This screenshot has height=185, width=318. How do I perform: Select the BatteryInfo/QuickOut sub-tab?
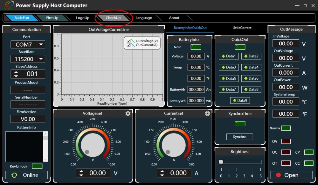click(x=190, y=28)
